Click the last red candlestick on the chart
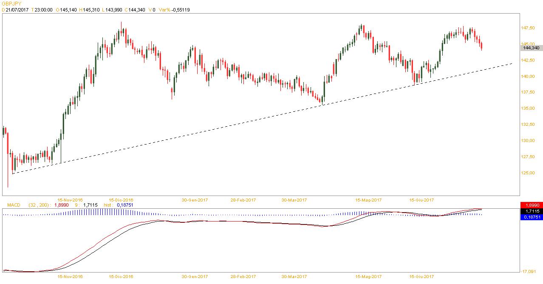 481,46
